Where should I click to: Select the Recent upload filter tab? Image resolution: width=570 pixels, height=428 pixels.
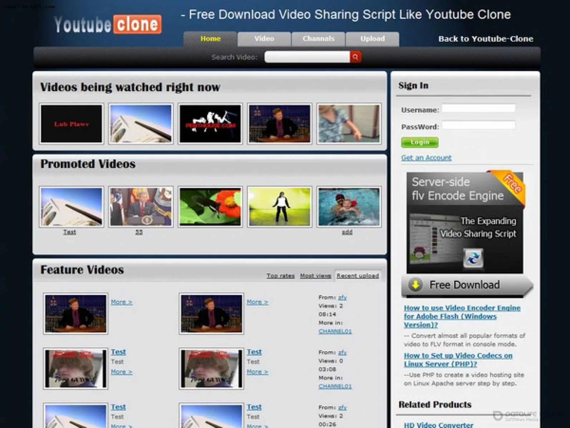tap(358, 276)
